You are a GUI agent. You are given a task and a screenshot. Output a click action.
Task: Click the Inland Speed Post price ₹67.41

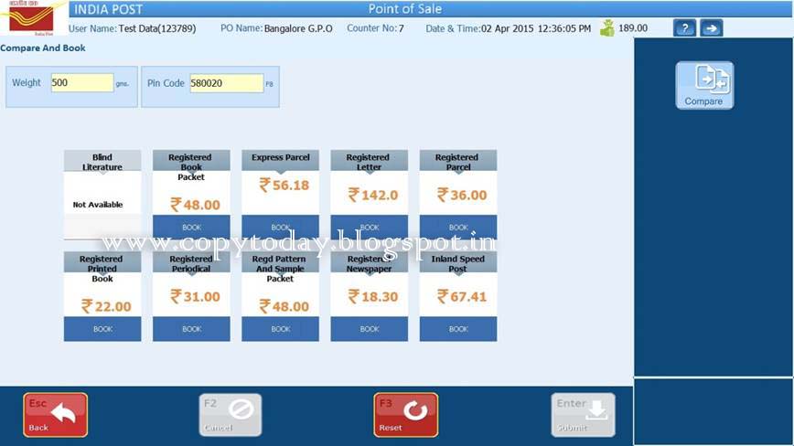tap(462, 296)
